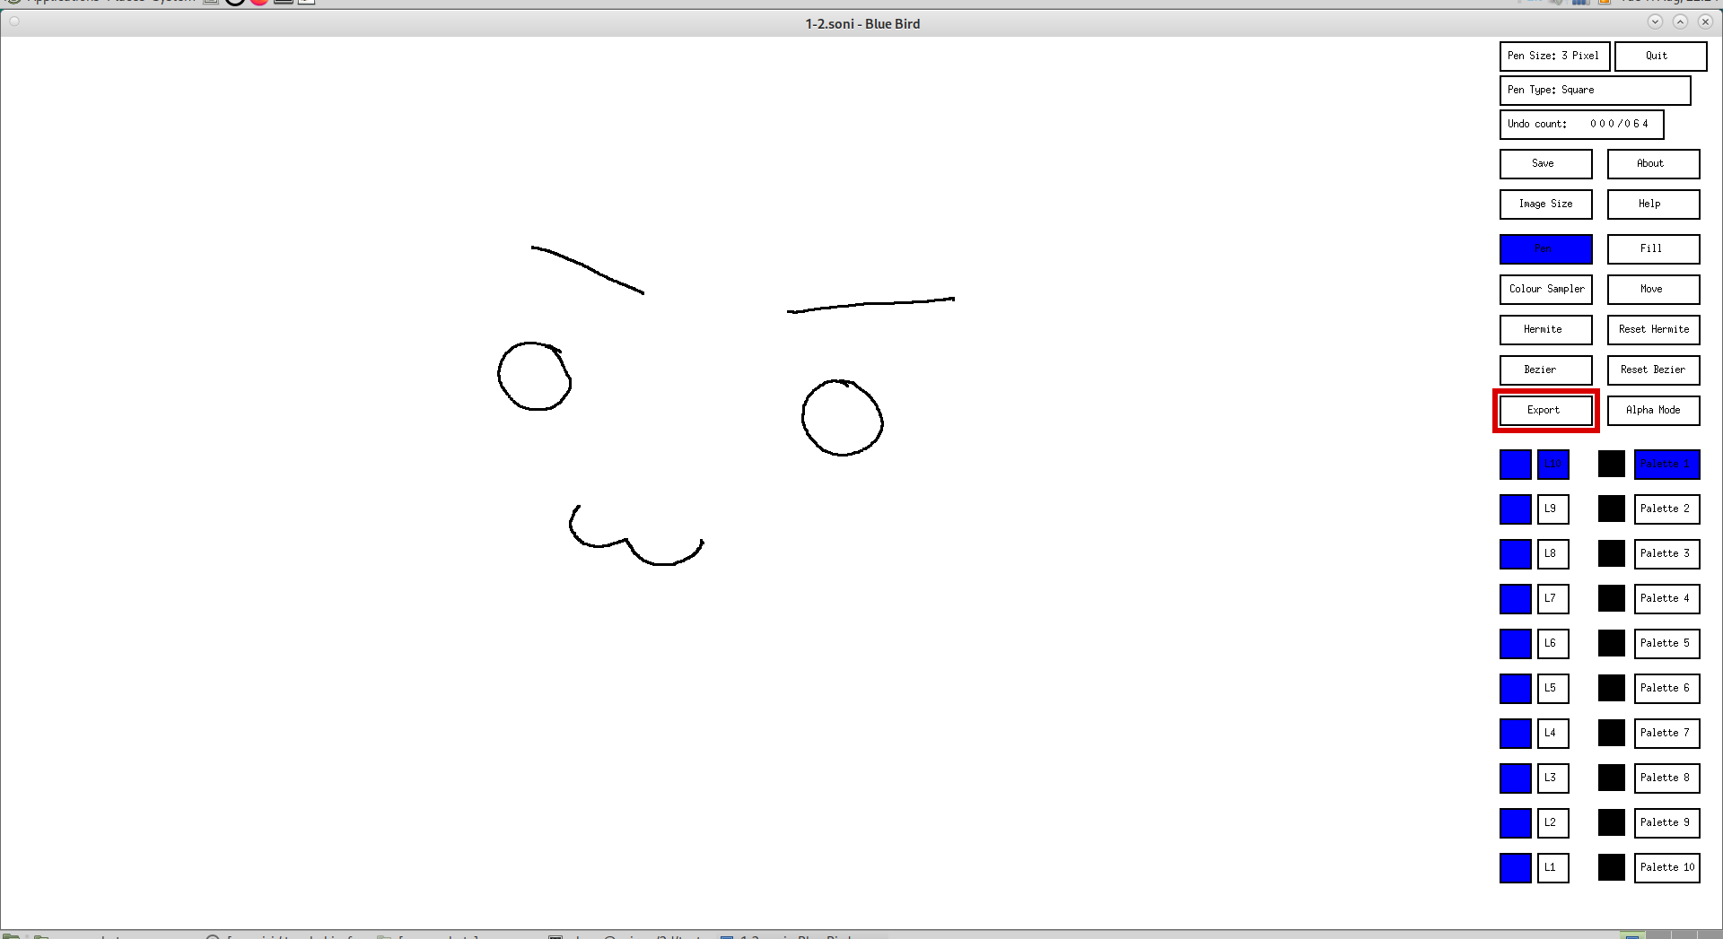Select the highlighted Palette 1 button
Screen dimensions: 1723x939
pos(1666,464)
